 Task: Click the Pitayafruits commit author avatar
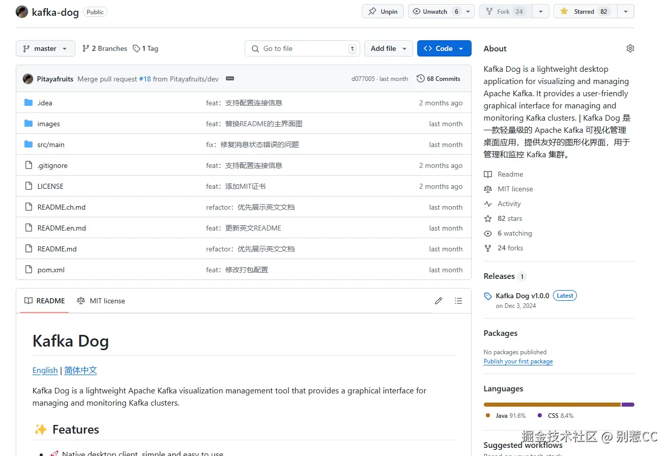28,79
